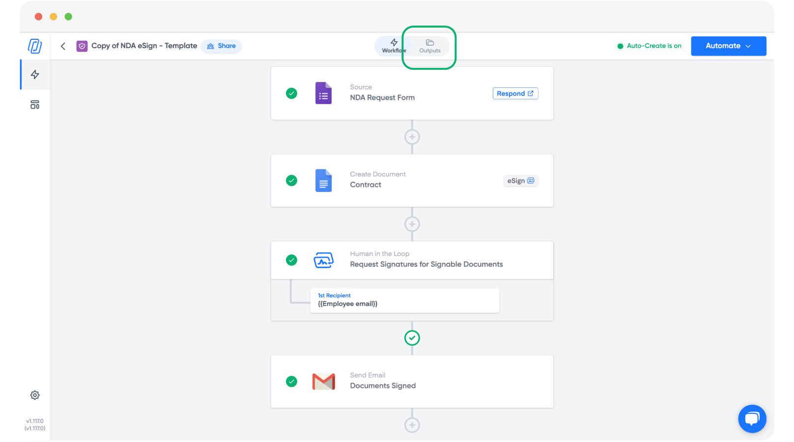Open the chat support bubble

click(752, 418)
